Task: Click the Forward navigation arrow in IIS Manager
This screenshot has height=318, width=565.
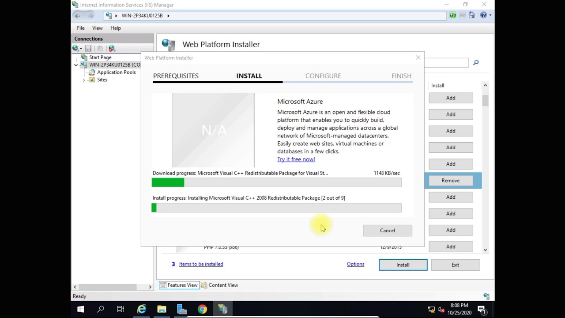Action: tap(90, 15)
